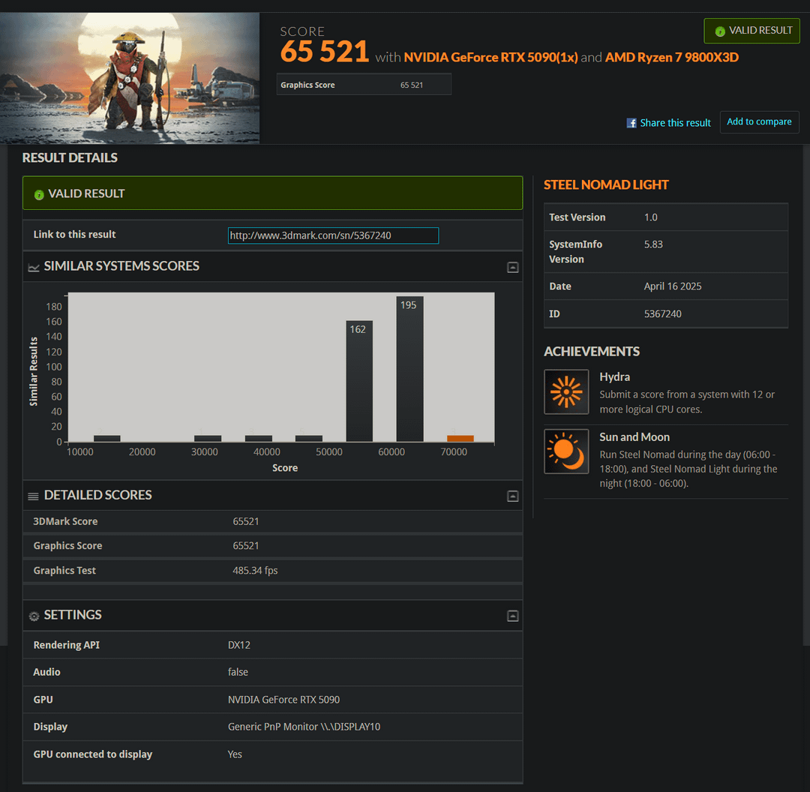810x792 pixels.
Task: Open the AMD Ryzen 7 9800X3D link
Action: tap(671, 57)
